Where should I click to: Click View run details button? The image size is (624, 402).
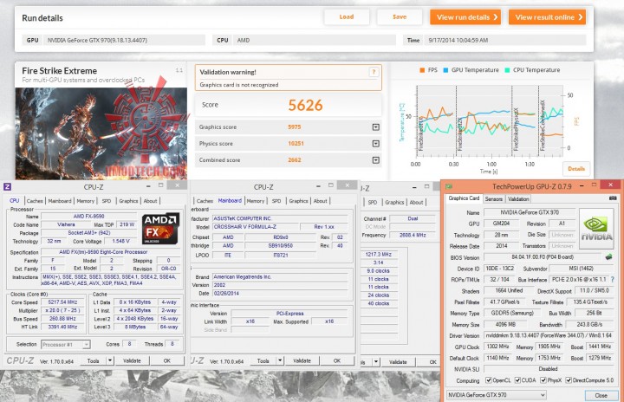tap(465, 17)
